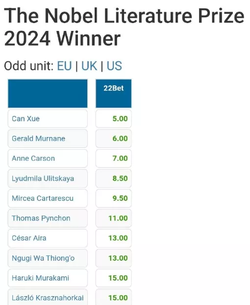This screenshot has height=305, width=250.
Task: Click the 6.00 odds for Gerald Murnane
Action: [x=114, y=139]
